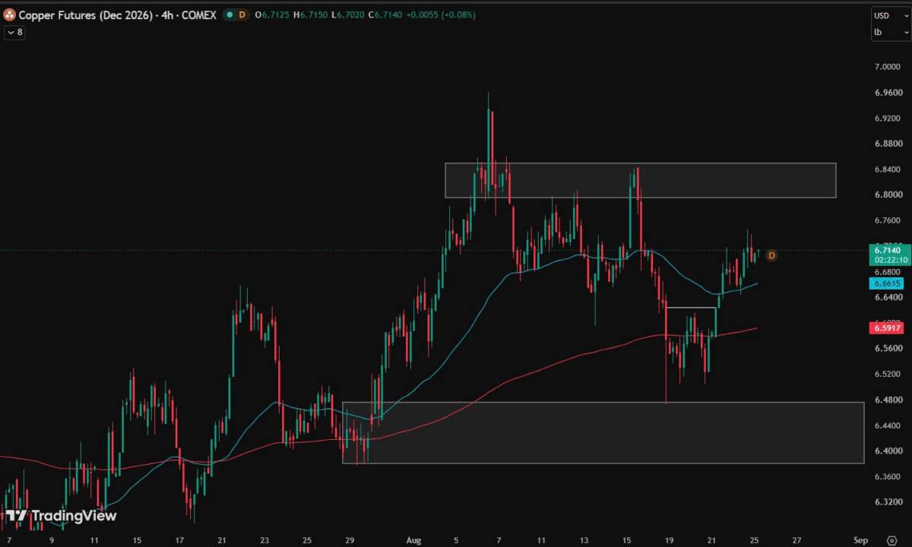Viewport: 912px width, 547px height.
Task: Click the D marker beside last candle
Action: tap(771, 255)
